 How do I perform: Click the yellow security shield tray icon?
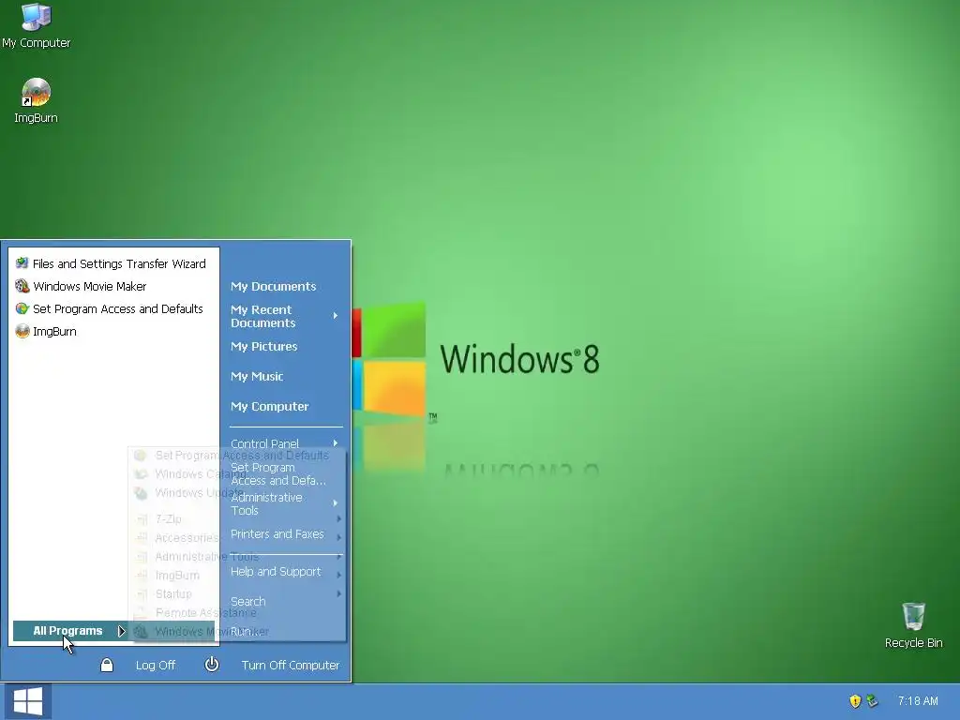(855, 701)
